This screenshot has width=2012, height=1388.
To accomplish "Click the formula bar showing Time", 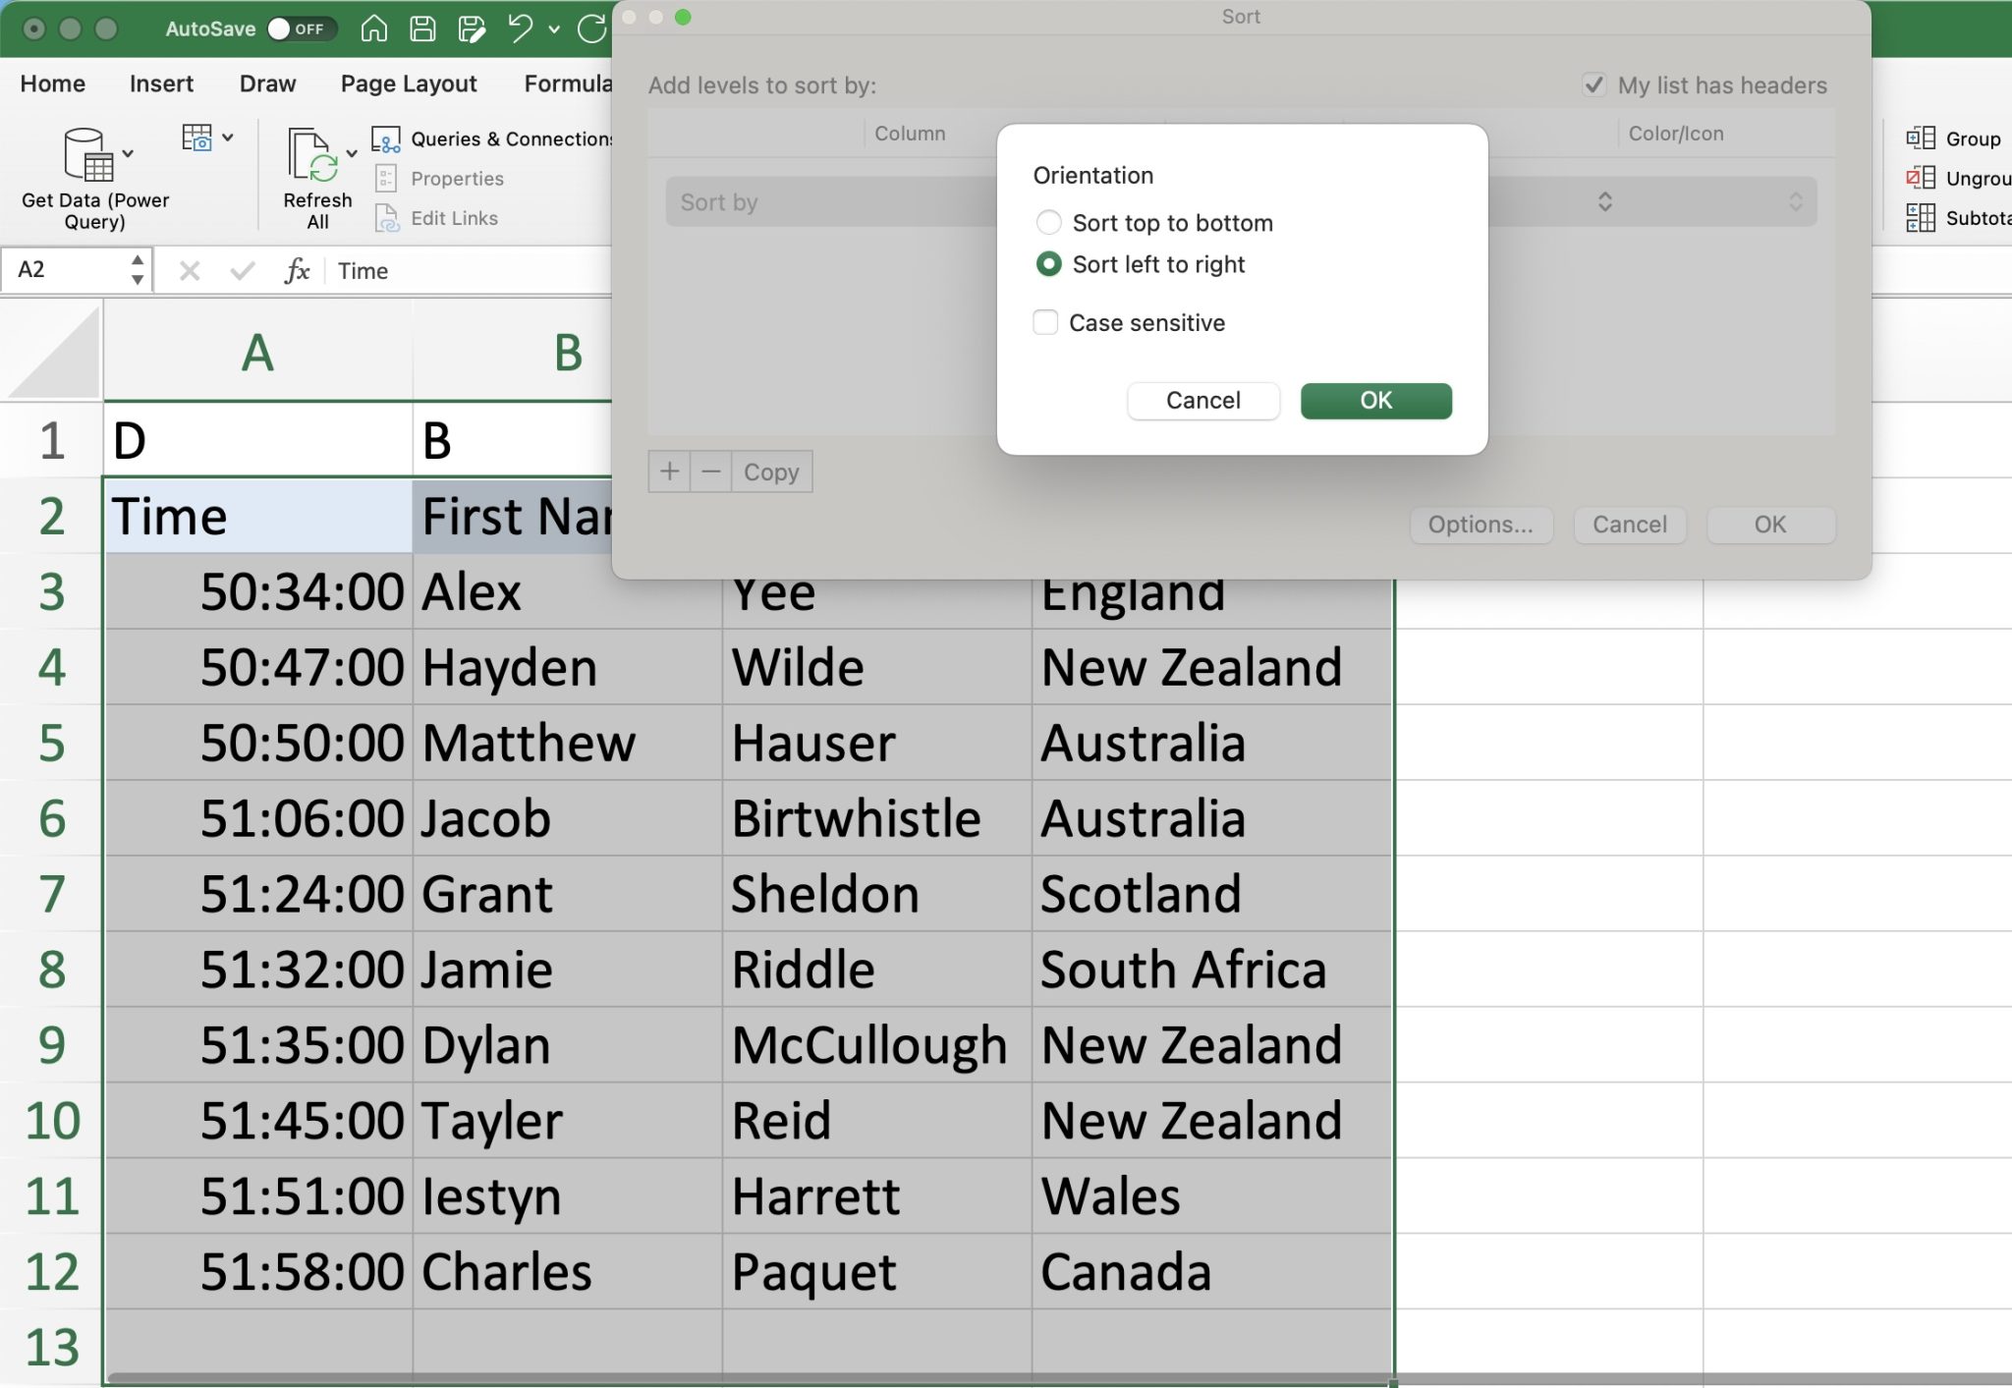I will 491,270.
